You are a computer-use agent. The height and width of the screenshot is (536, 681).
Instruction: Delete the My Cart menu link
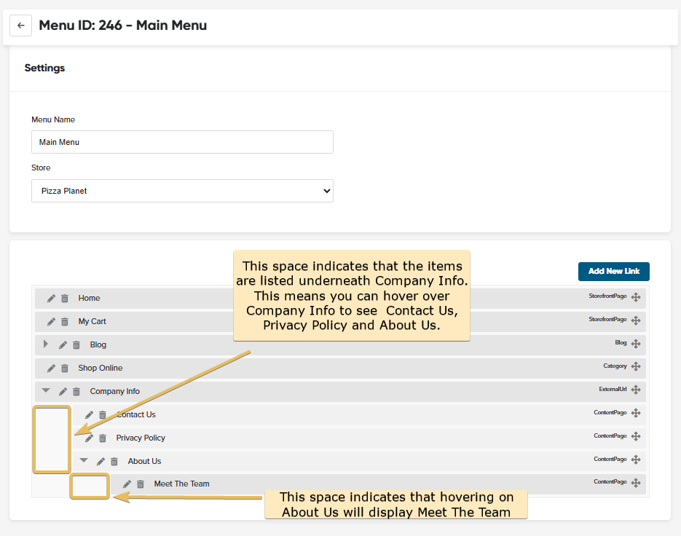click(x=65, y=322)
